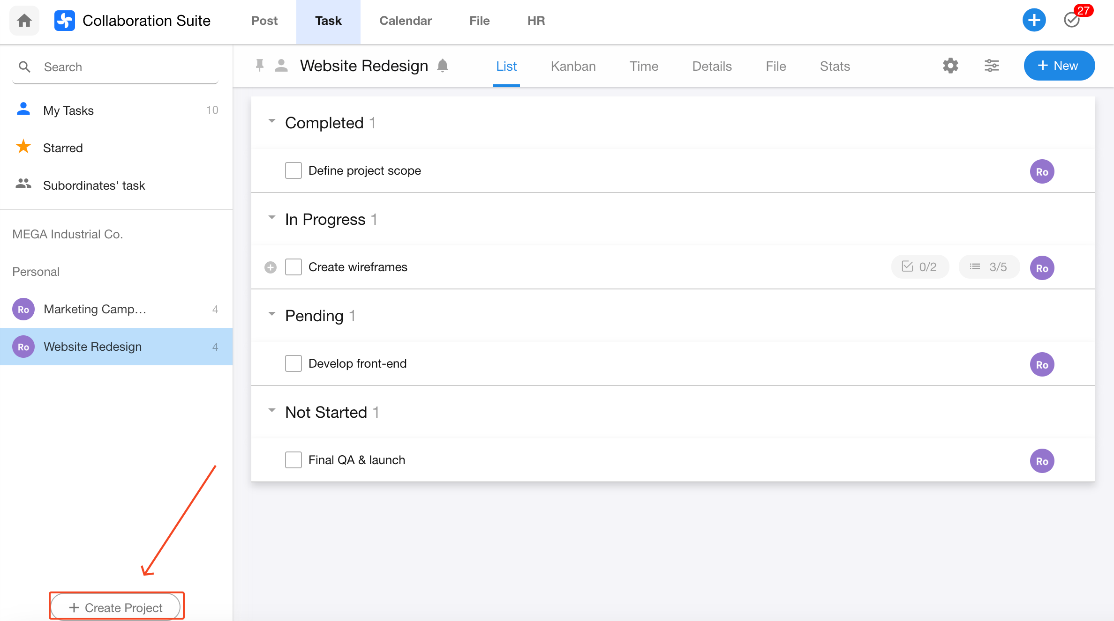Toggle the bell notification icon for project

click(x=443, y=66)
